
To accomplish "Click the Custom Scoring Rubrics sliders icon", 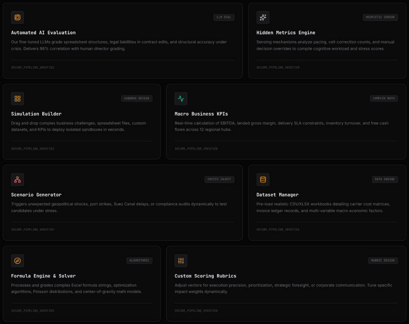I will [181, 261].
